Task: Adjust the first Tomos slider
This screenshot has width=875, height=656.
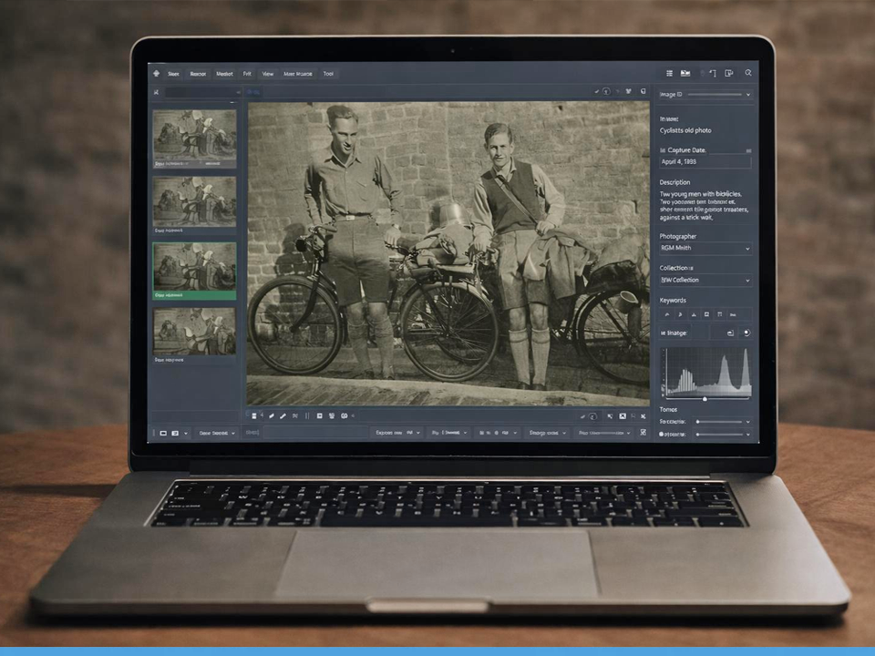Action: (x=719, y=422)
